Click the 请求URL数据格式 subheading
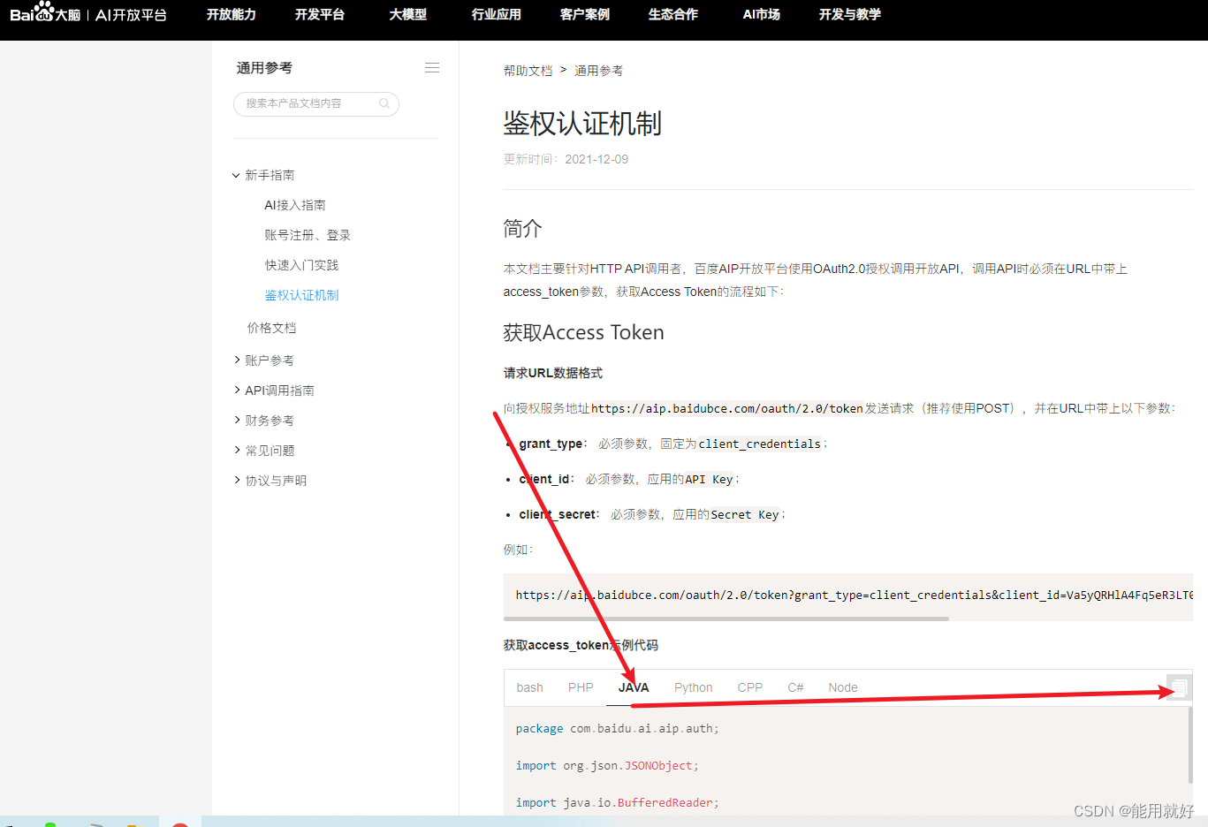This screenshot has height=827, width=1208. 553,373
